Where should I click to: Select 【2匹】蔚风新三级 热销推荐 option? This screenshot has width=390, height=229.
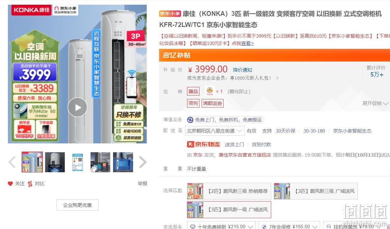229,191
